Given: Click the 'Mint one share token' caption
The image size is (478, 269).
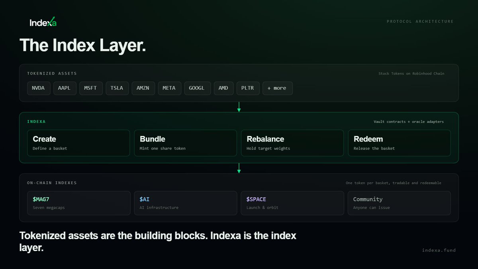Looking at the screenshot, I should tap(163, 149).
